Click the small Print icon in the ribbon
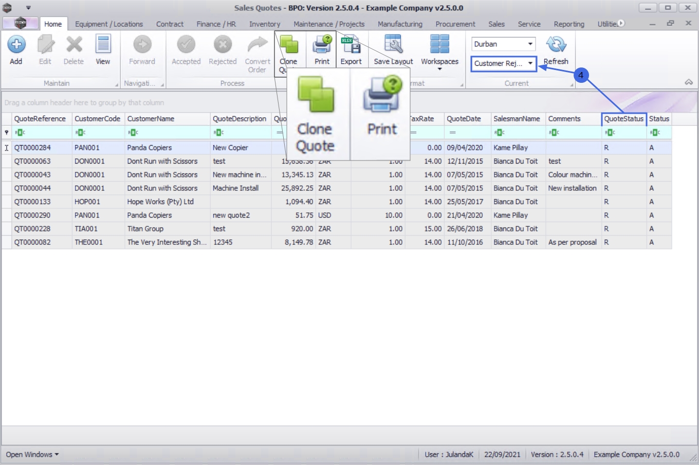Viewport: 699px width, 465px height. (322, 45)
